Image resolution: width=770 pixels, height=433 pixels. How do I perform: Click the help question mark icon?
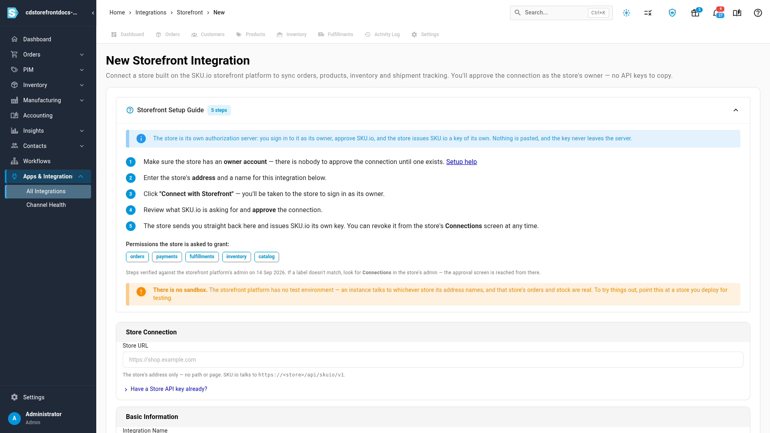coord(758,13)
